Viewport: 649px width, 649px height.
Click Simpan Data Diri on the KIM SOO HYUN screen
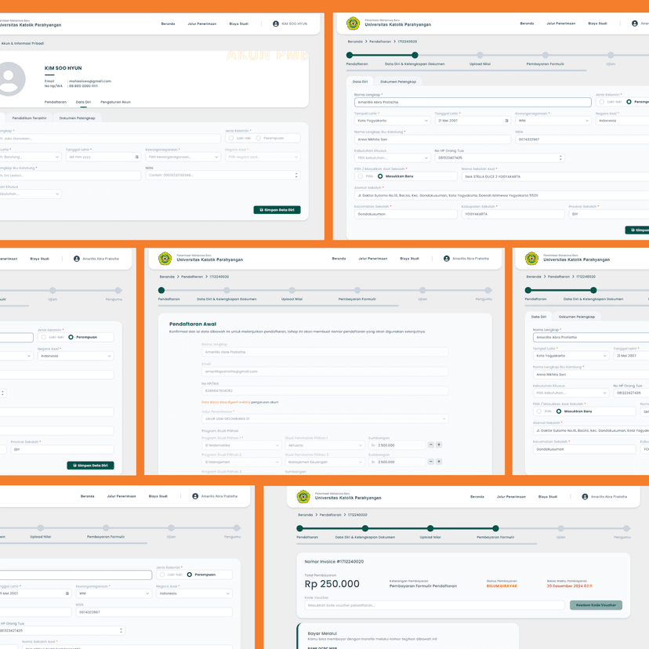pos(277,210)
